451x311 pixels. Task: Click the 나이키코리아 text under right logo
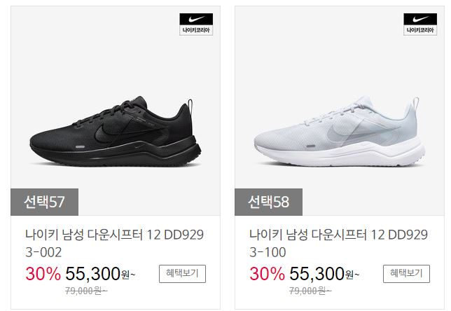coord(420,30)
